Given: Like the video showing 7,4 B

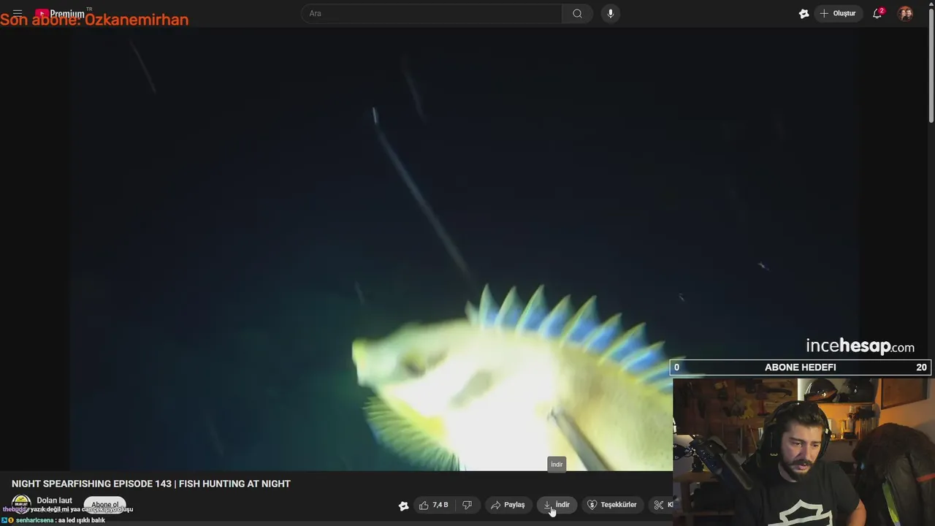Looking at the screenshot, I should pyautogui.click(x=433, y=505).
